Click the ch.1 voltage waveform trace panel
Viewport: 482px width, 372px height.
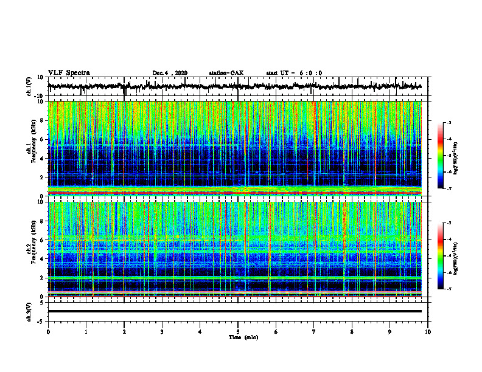click(237, 86)
